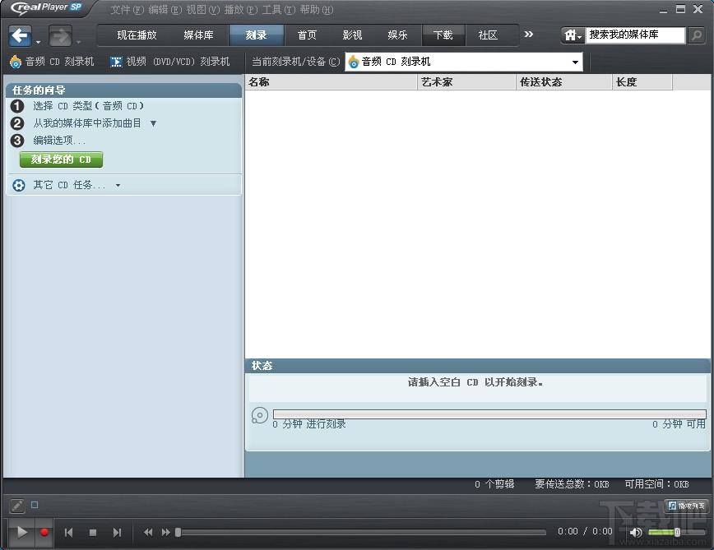The height and width of the screenshot is (550, 714).
Task: Mute the volume speaker icon
Action: (x=635, y=532)
